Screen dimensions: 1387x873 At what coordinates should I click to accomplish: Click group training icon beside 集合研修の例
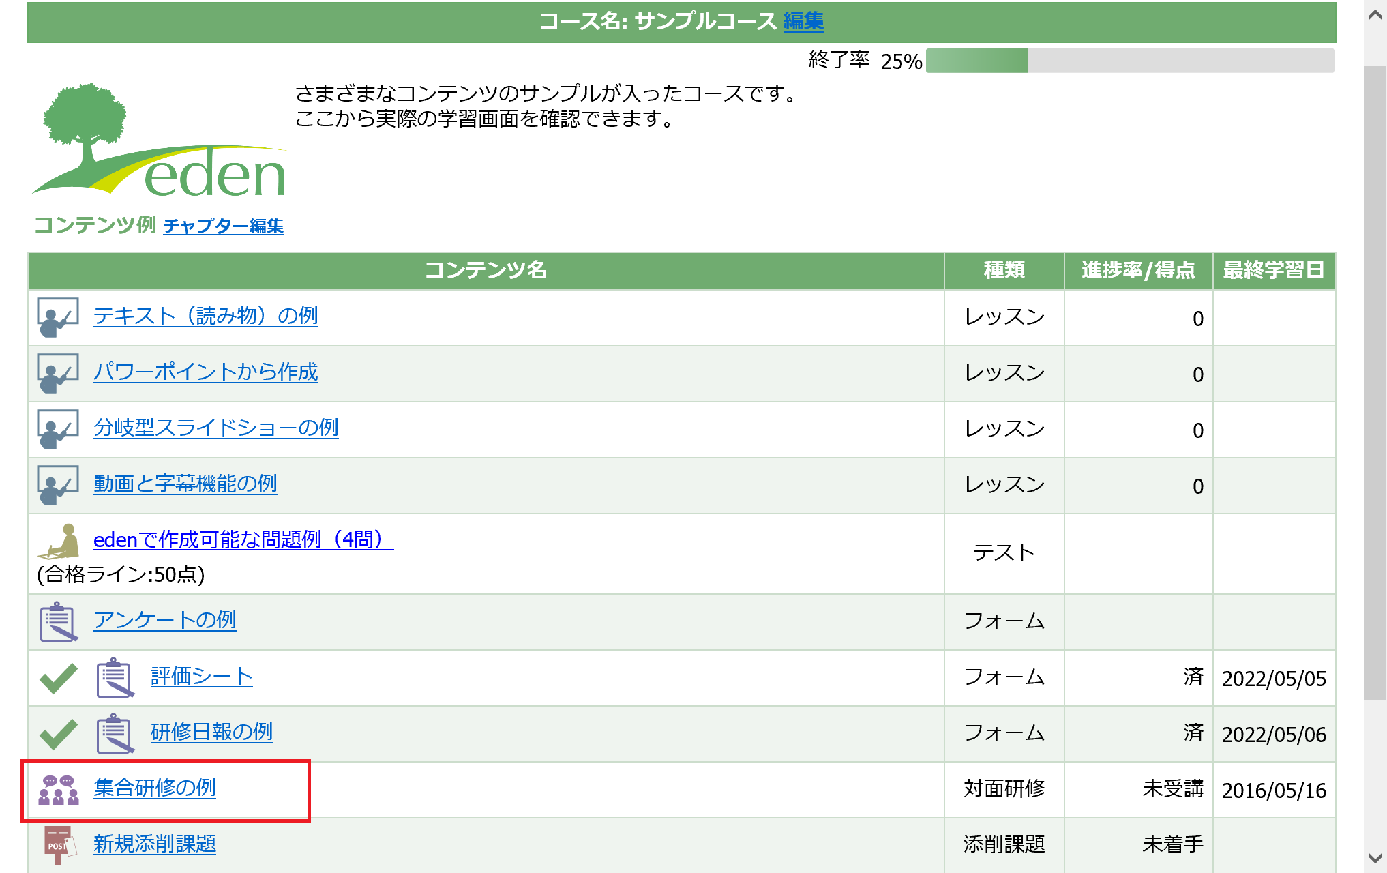click(58, 790)
